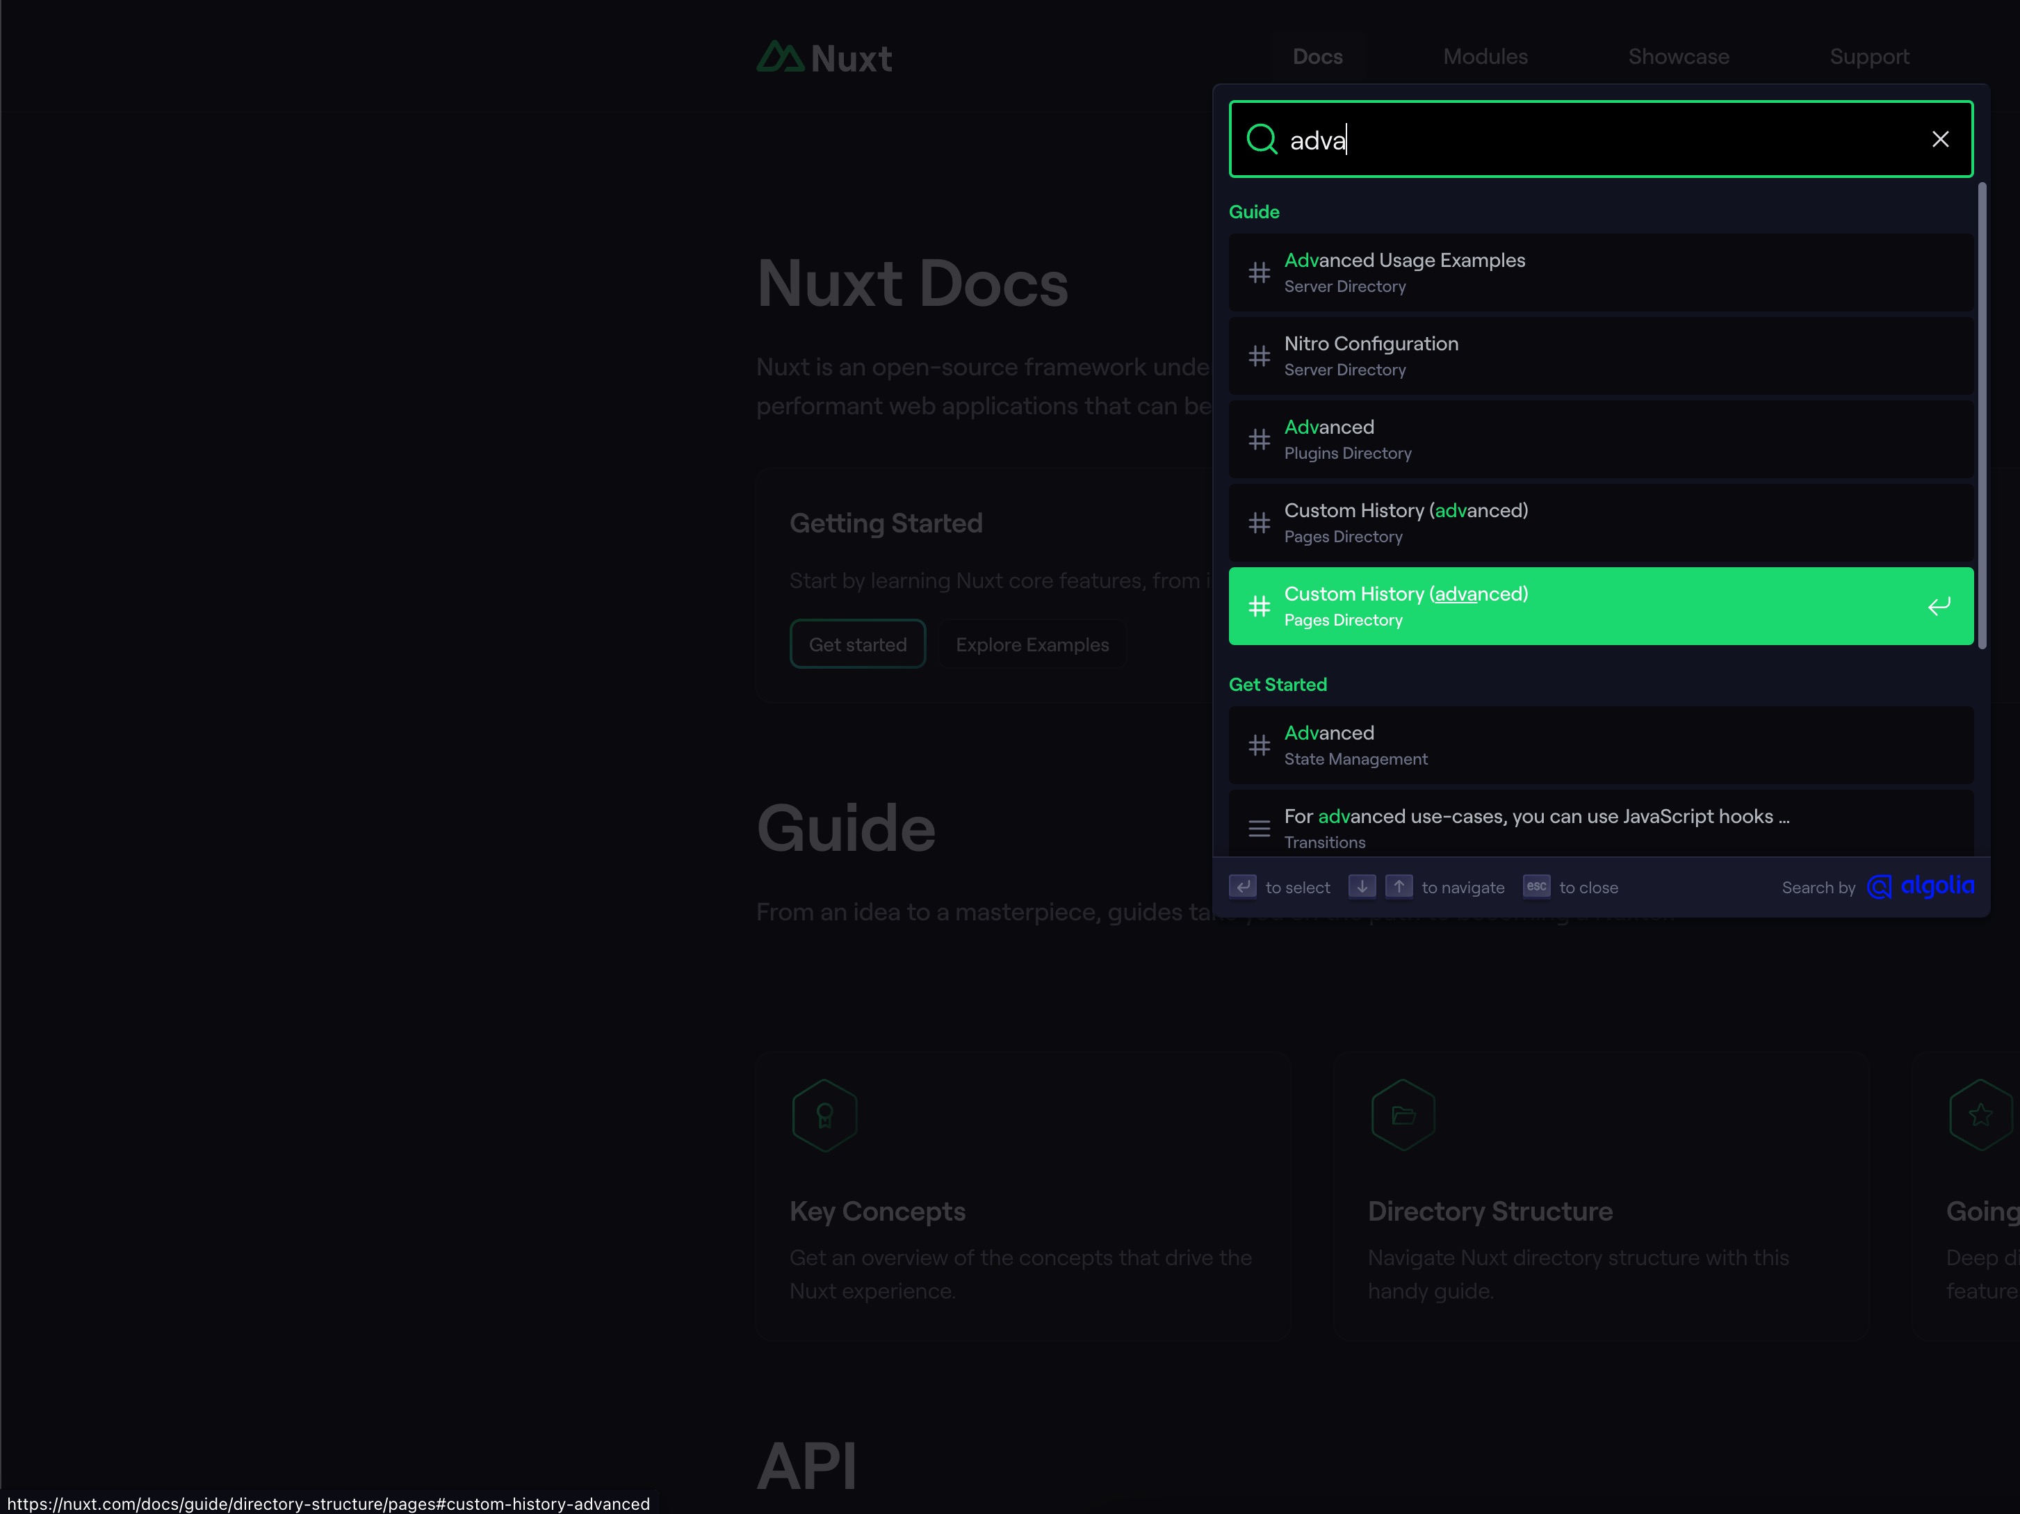2020x1514 pixels.
Task: Click the hash icon beside Advanced Usage Examples
Action: click(x=1260, y=272)
